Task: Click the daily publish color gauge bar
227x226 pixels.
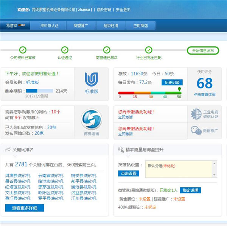Action: coord(149,92)
